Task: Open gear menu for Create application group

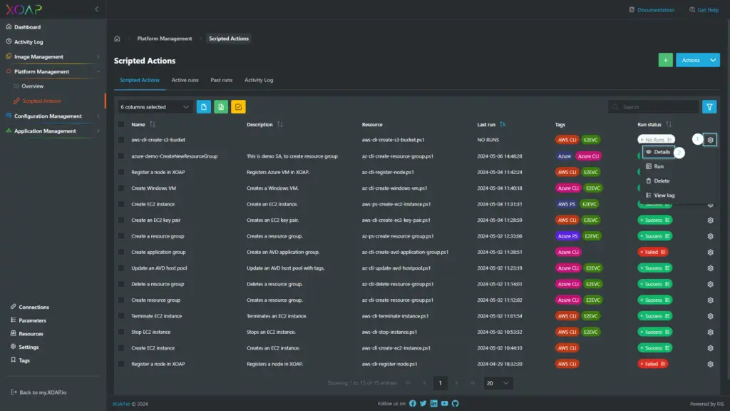Action: (710, 252)
